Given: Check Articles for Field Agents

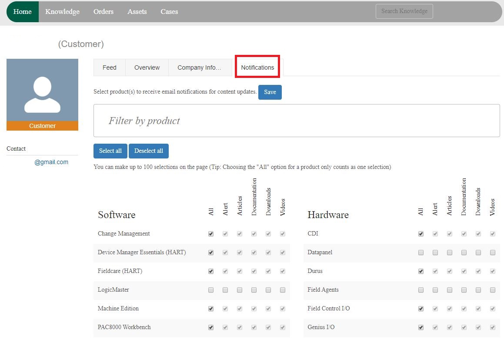Looking at the screenshot, I should pyautogui.click(x=449, y=290).
